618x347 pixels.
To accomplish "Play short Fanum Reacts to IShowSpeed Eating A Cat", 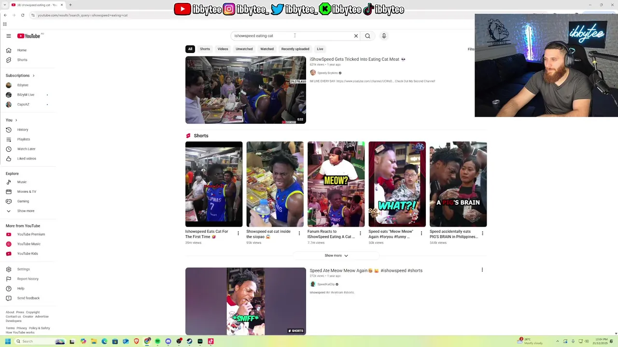I will [336, 184].
